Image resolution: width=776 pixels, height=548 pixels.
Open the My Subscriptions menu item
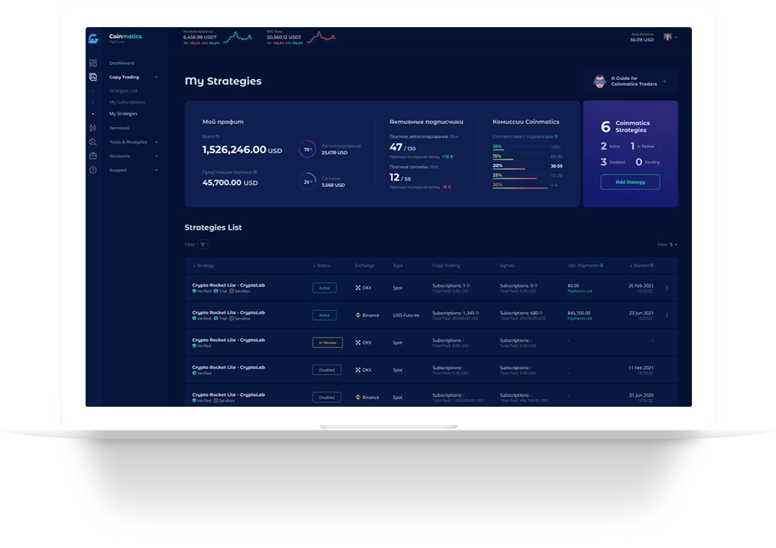coord(127,102)
